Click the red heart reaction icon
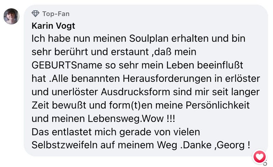Image resolution: width=273 pixels, height=167 pixels. point(259,157)
